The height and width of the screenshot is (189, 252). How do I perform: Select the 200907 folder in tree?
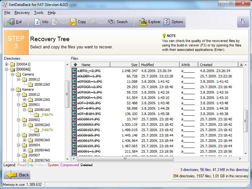click(x=34, y=155)
